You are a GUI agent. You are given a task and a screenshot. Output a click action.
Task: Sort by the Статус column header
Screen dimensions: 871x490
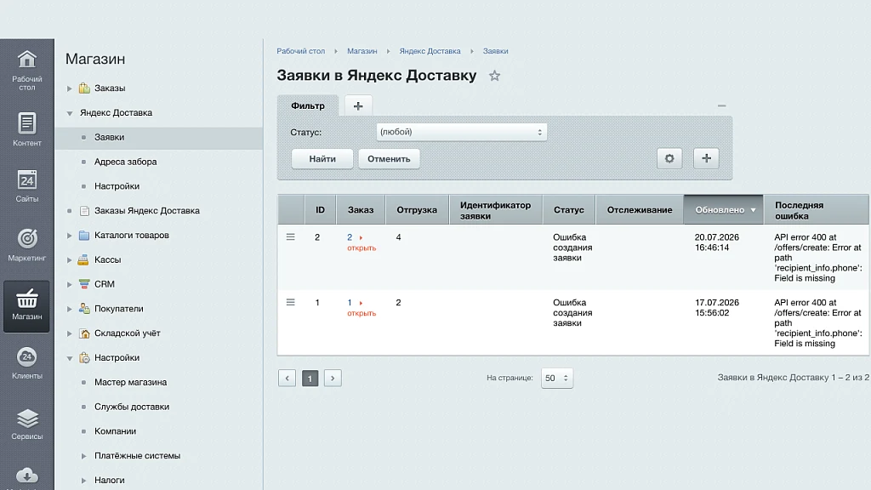point(569,210)
